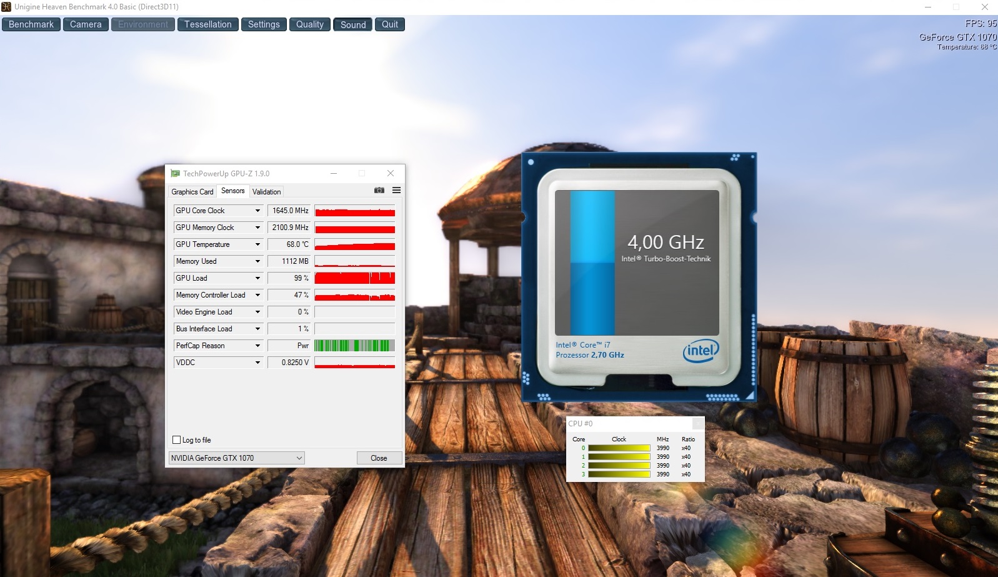Click the Core 0 clock bar

coord(619,448)
